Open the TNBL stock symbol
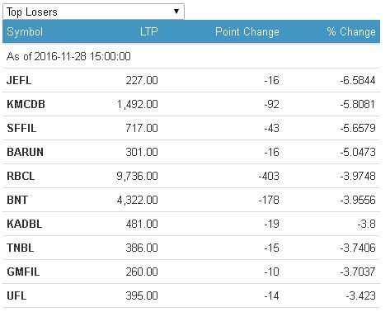This screenshot has width=390, height=312. click(21, 248)
